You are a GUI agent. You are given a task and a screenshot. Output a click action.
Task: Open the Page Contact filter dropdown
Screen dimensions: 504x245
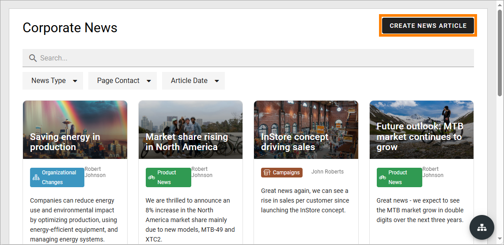click(x=122, y=81)
